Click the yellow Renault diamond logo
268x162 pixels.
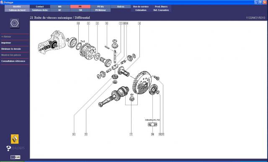point(15,139)
